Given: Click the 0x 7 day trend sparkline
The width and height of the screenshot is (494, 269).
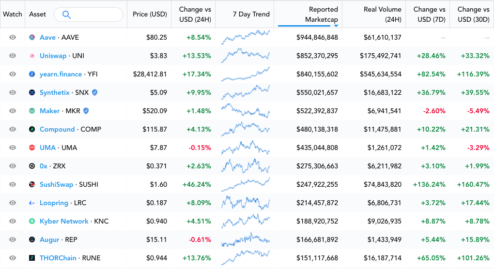Looking at the screenshot, I should click(246, 166).
